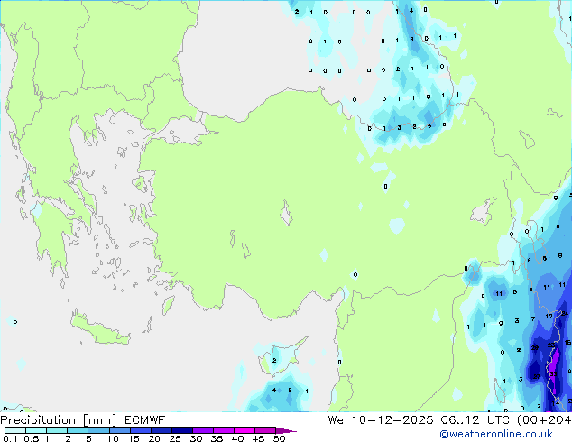
Task: Select the 40–45 mm magenta legend swatch
Action: click(x=244, y=430)
